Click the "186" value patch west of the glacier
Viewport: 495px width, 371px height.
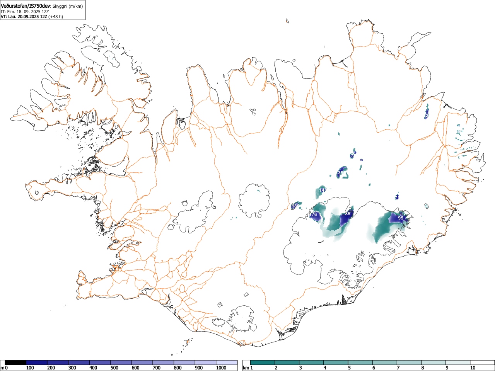tap(295, 206)
